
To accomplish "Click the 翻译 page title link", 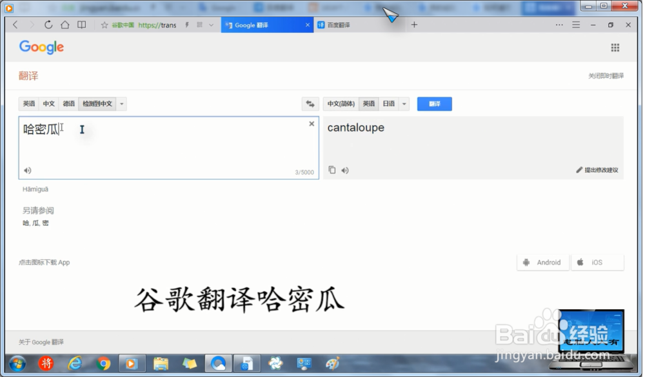I will (28, 76).
